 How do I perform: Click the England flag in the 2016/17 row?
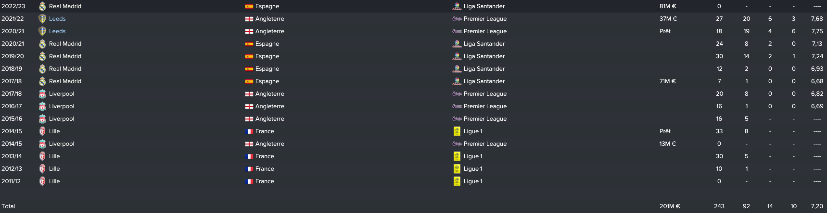pyautogui.click(x=249, y=106)
